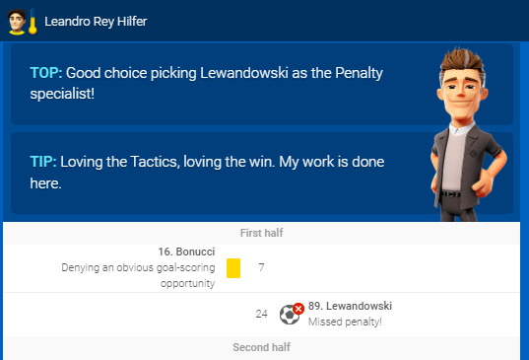Click the assistant coach character
This screenshot has height=360, width=529.
(468, 135)
